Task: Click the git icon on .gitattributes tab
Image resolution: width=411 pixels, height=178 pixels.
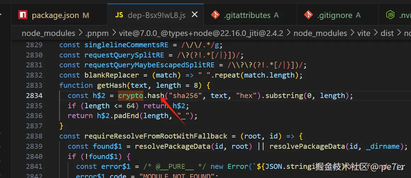Action: pyautogui.click(x=215, y=15)
